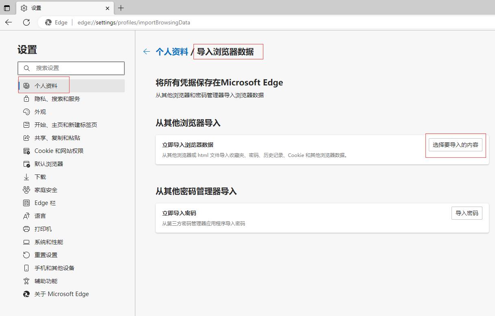Viewport: 495px width, 316px height.
Task: Open the 下载 downloads settings icon
Action: [x=26, y=177]
